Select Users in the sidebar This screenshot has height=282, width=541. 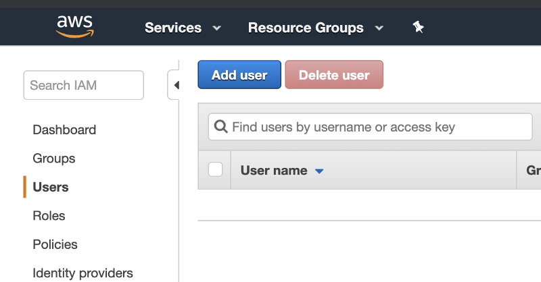click(x=50, y=187)
